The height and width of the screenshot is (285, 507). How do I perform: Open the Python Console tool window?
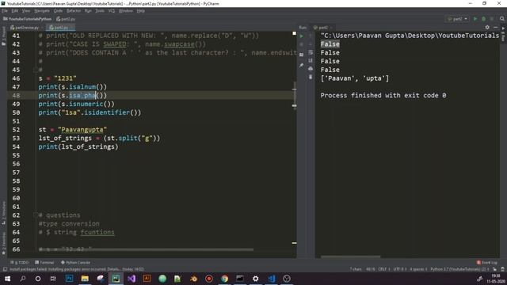pos(76,262)
